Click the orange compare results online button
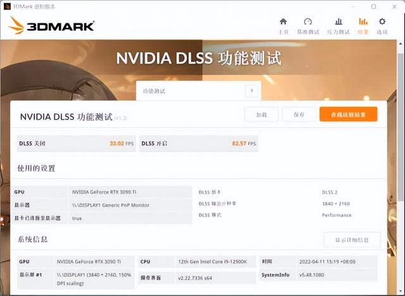The height and width of the screenshot is (296, 405). [x=349, y=114]
